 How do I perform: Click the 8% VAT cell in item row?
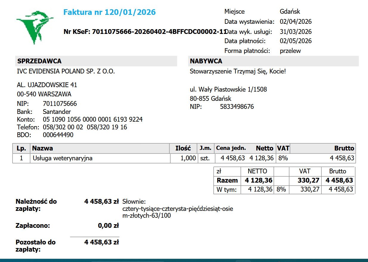[x=283, y=158]
